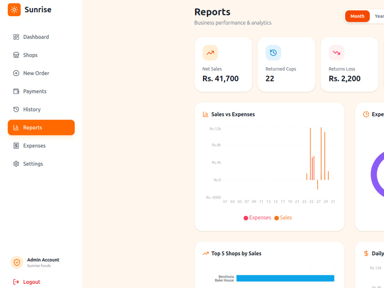The width and height of the screenshot is (384, 288).
Task: Click the New Order plus icon
Action: 16,73
